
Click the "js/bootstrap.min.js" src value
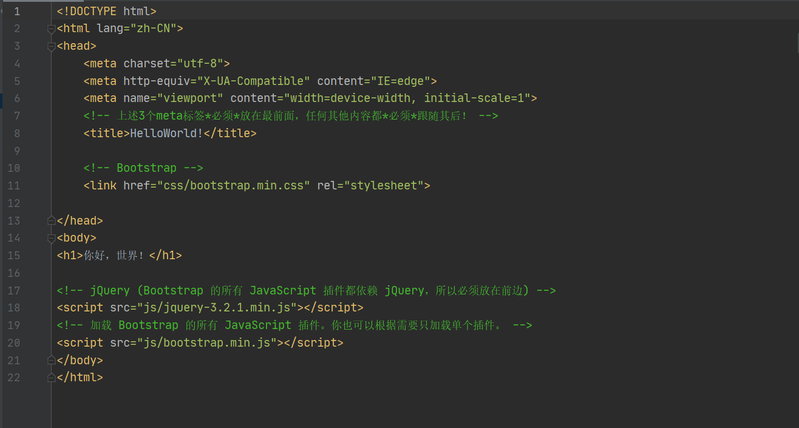click(207, 343)
